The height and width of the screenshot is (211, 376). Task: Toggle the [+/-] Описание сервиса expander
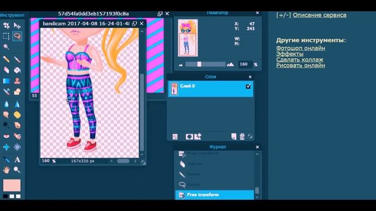[x=283, y=15]
